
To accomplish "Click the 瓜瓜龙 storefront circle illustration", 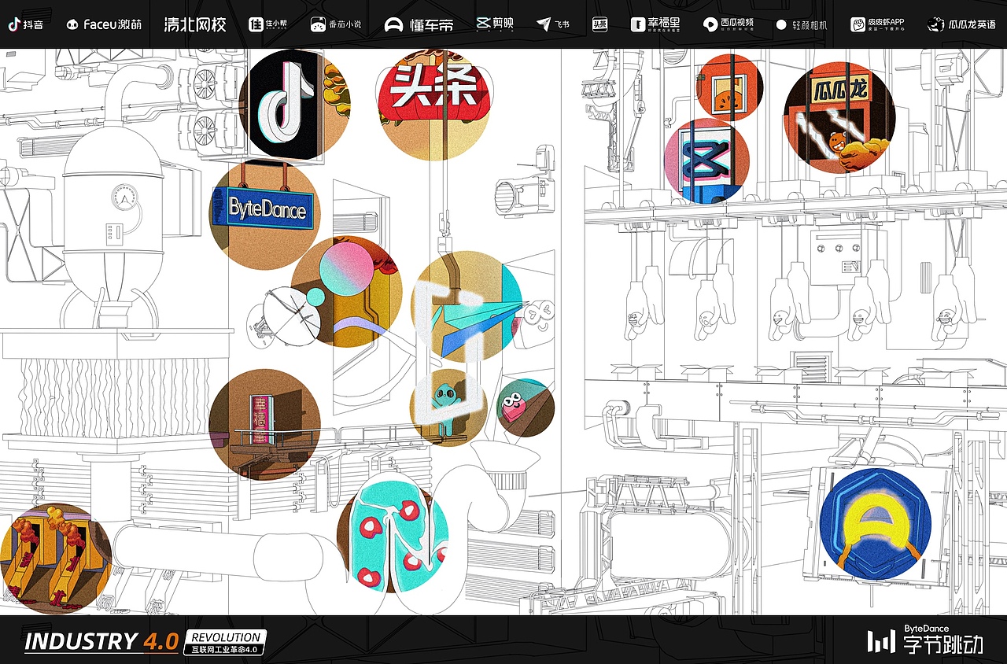I will click(839, 117).
